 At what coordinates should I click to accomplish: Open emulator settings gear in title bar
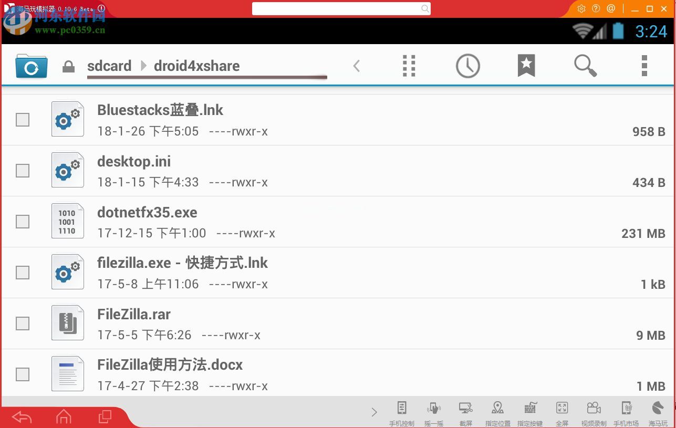click(581, 8)
